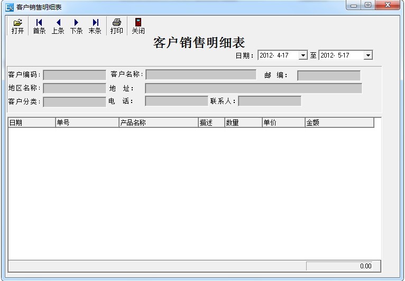Click the 客户编码 input field
This screenshot has width=405, height=281.
click(75, 75)
